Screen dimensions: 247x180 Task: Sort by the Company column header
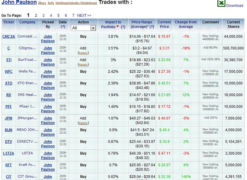[x=27, y=22]
